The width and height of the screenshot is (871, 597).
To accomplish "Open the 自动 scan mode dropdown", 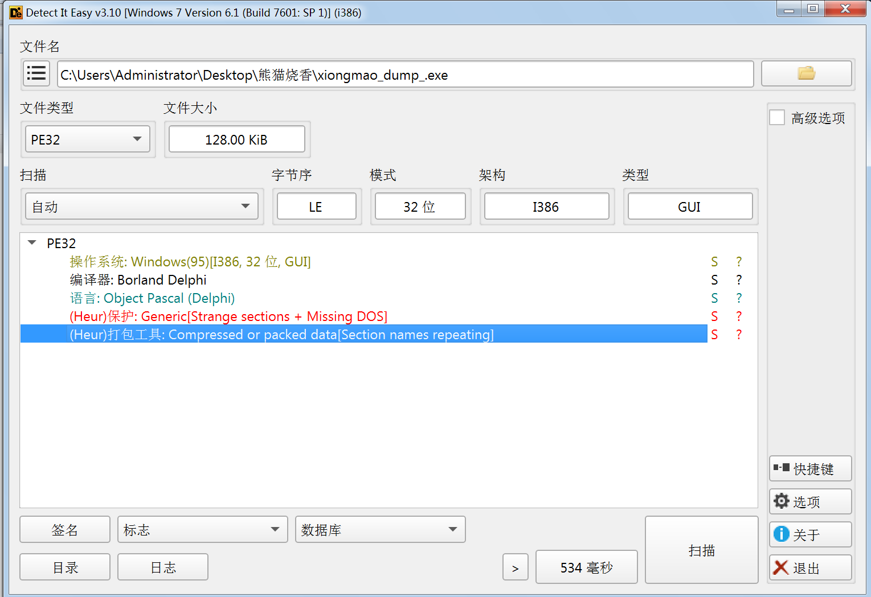I will [x=141, y=206].
